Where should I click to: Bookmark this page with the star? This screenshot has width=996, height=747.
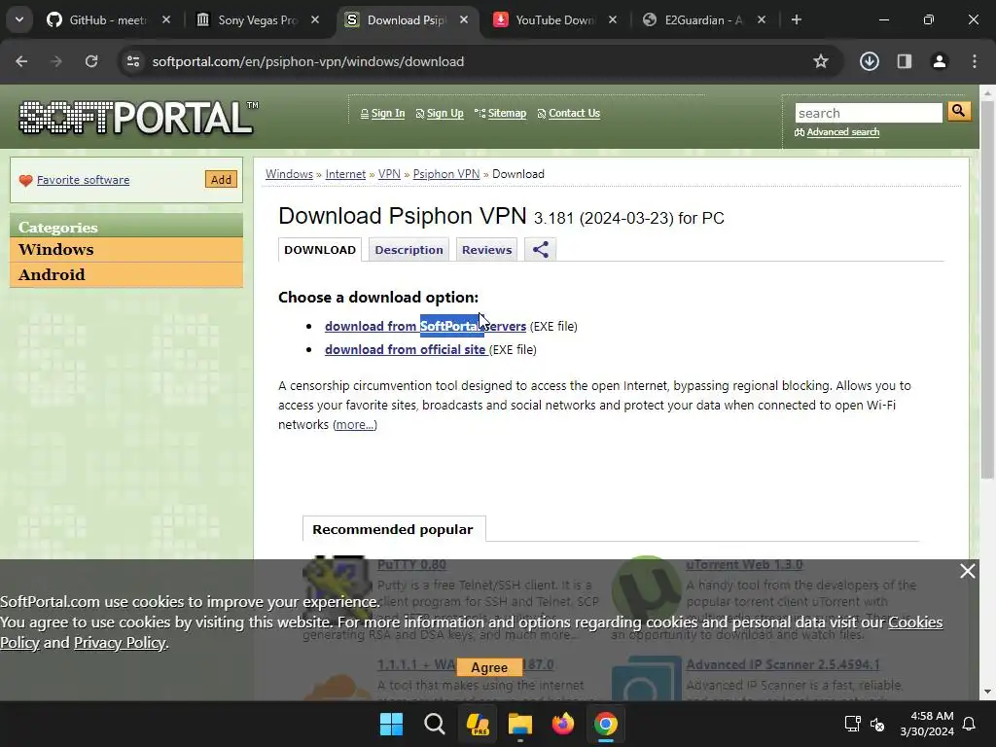pos(821,61)
